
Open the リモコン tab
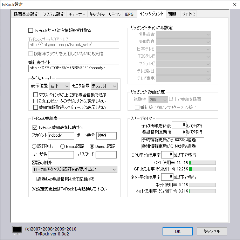pos(115,14)
